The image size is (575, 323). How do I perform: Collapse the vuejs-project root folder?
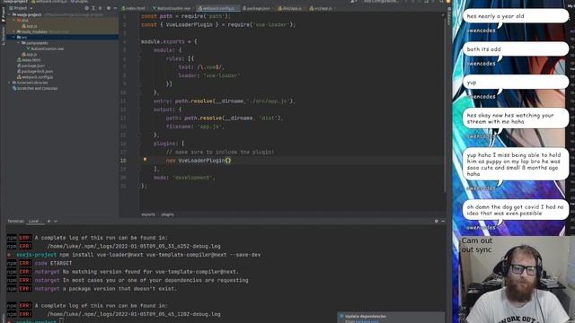coord(10,14)
